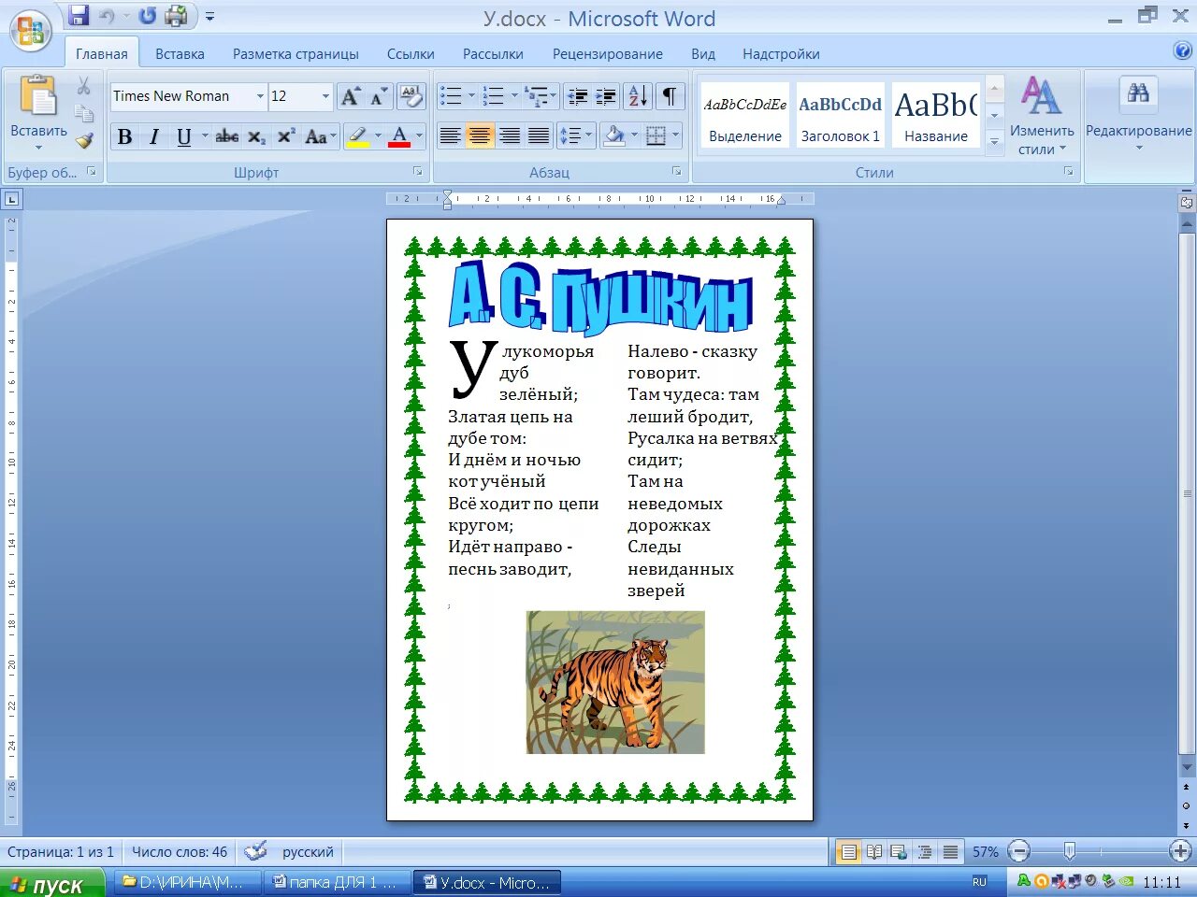Open Word help question mark
The height and width of the screenshot is (897, 1197).
[x=1182, y=51]
